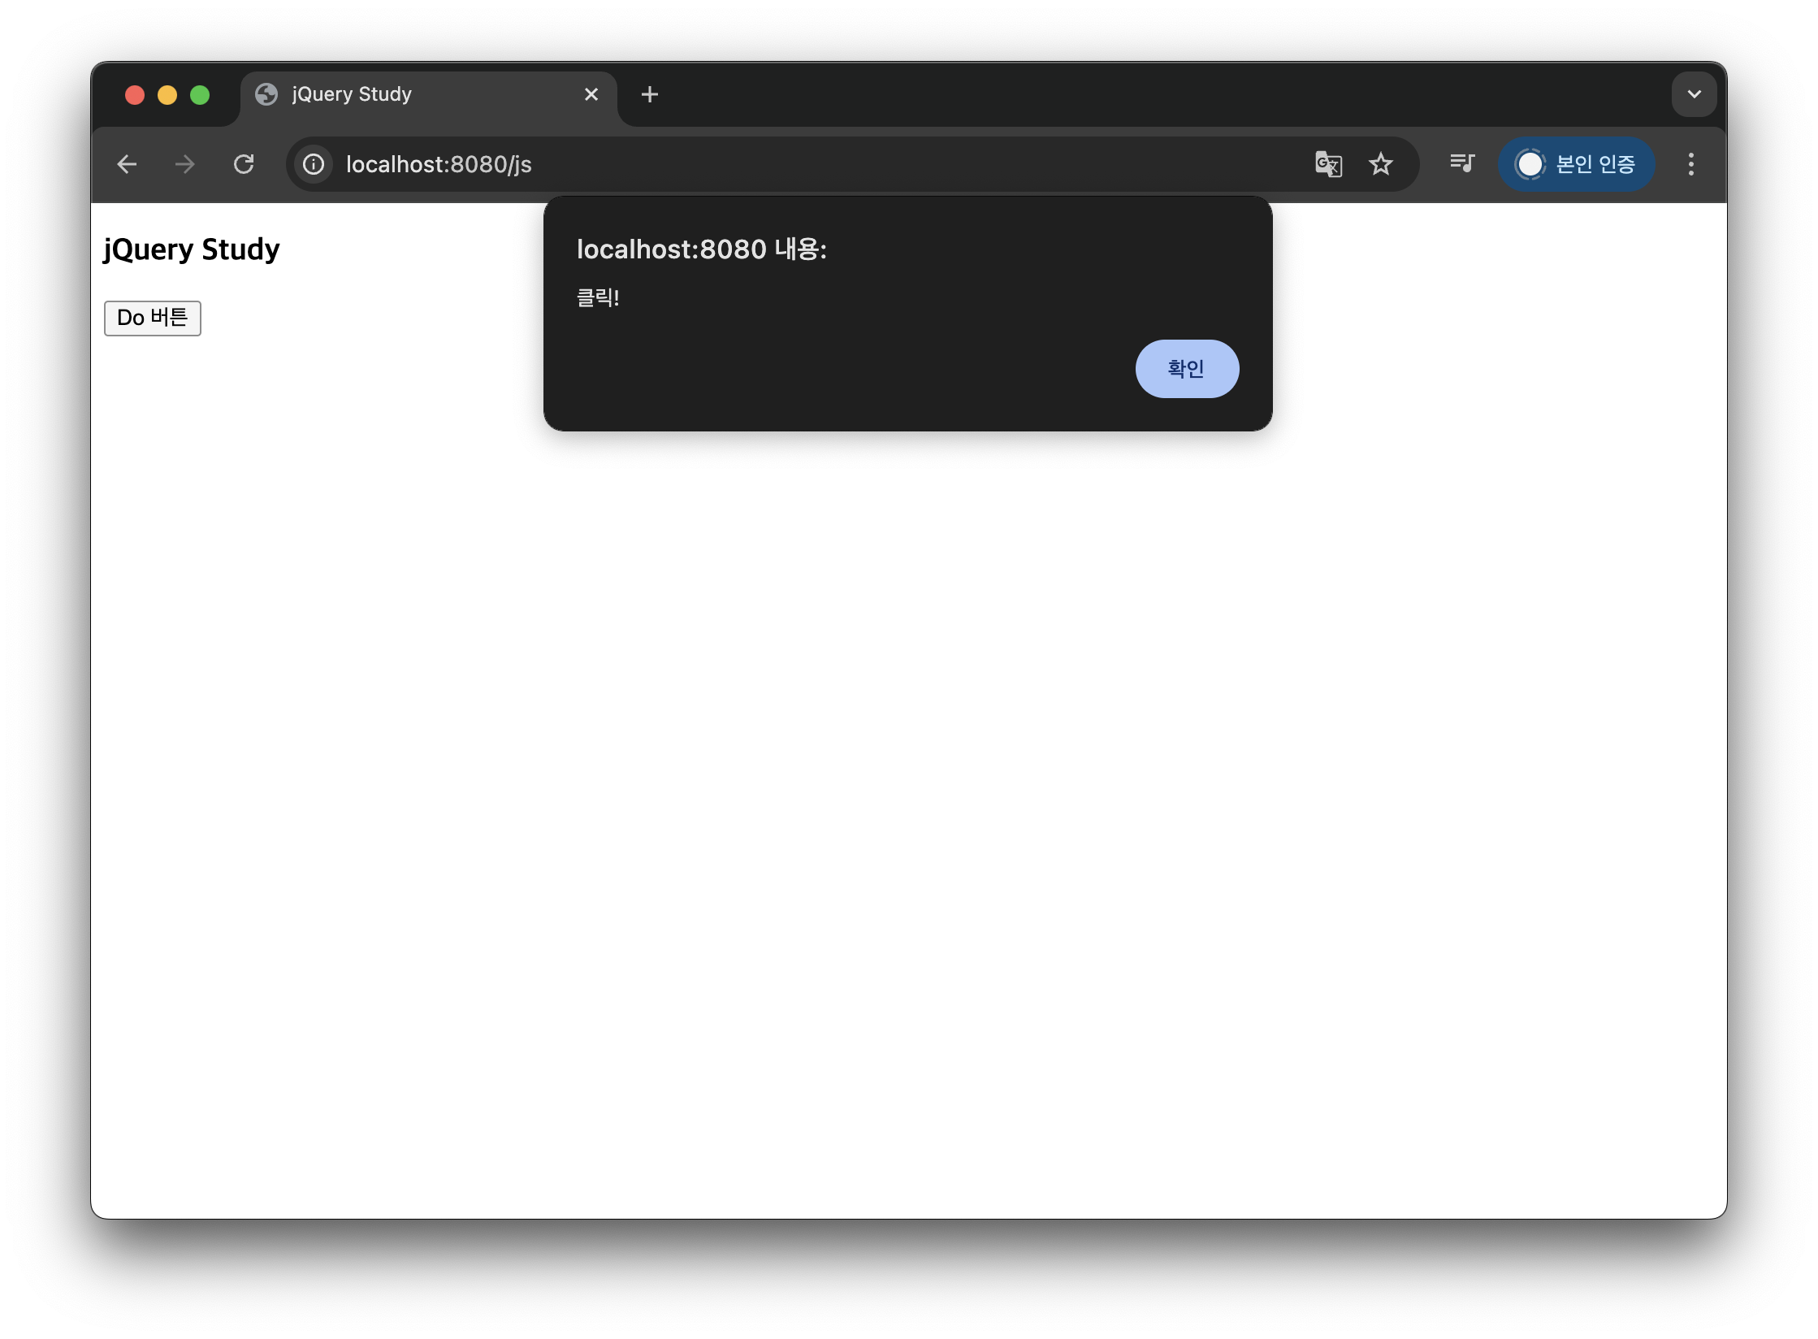Click the jQuery Study page heading

coord(192,249)
